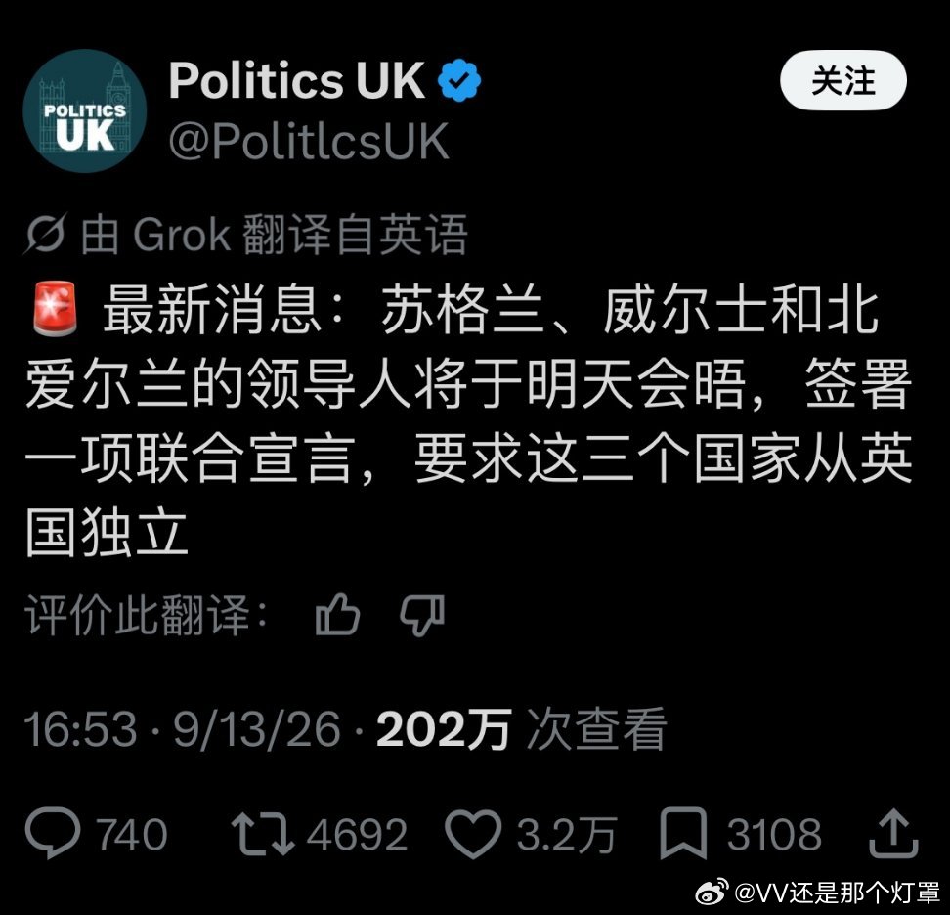Rate translation with thumbs up

pyautogui.click(x=337, y=615)
